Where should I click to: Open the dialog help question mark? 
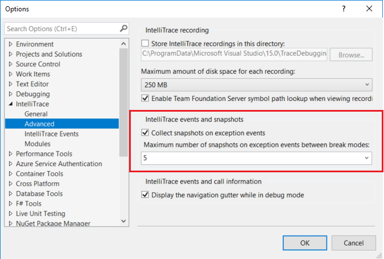click(x=344, y=9)
